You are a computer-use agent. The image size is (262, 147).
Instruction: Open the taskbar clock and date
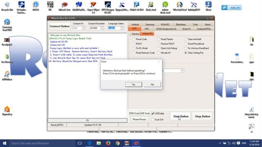tap(254, 143)
